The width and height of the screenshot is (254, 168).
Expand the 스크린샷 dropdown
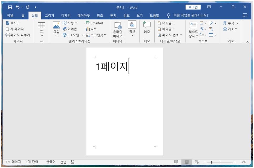105,35
